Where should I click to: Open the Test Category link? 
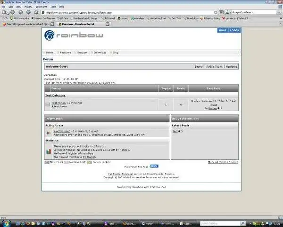coord(55,96)
